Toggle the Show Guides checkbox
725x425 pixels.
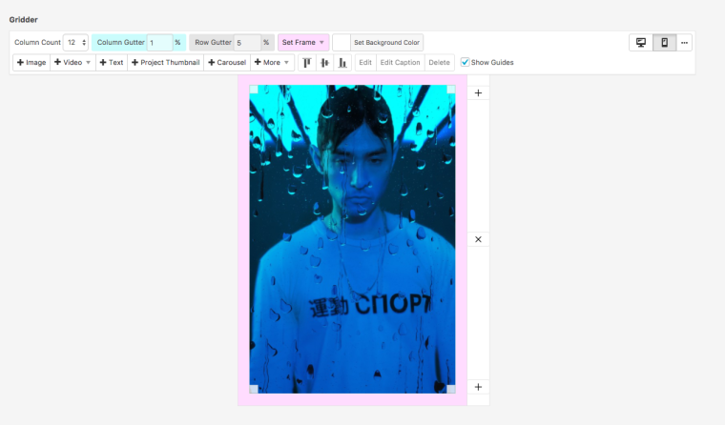465,63
